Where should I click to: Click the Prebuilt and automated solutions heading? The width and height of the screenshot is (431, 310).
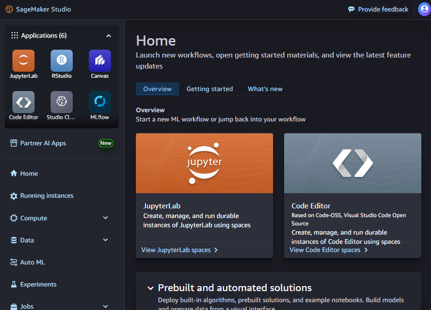tap(235, 288)
